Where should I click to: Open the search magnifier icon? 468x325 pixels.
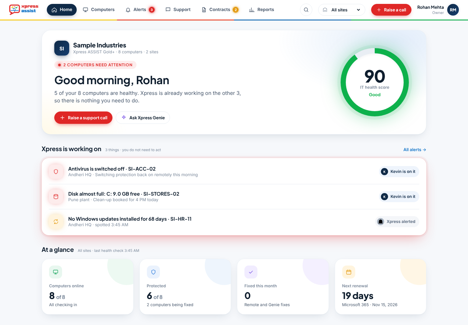(306, 10)
